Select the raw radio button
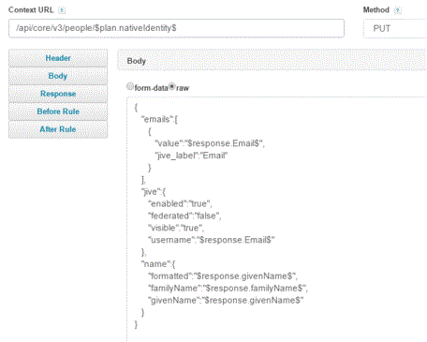The height and width of the screenshot is (342, 427). (172, 86)
